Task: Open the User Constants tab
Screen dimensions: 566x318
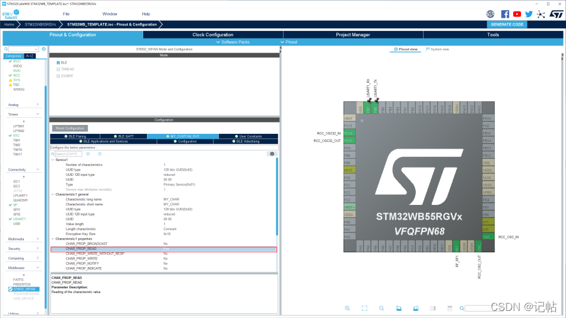Action: click(x=249, y=136)
